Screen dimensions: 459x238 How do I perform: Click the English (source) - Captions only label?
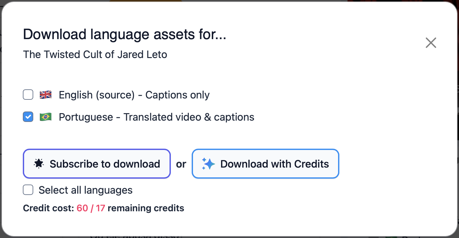point(134,95)
